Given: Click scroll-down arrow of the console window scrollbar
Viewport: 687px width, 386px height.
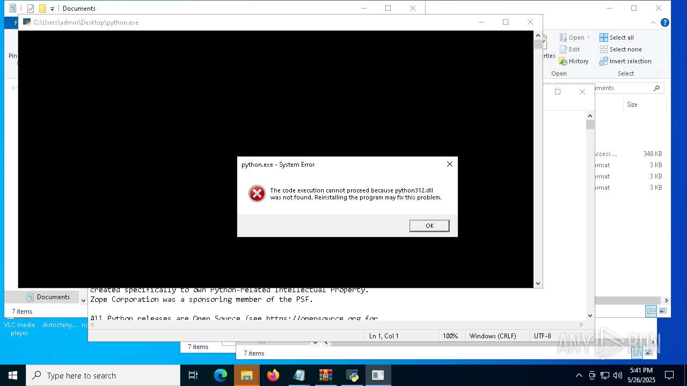Looking at the screenshot, I should pos(538,284).
